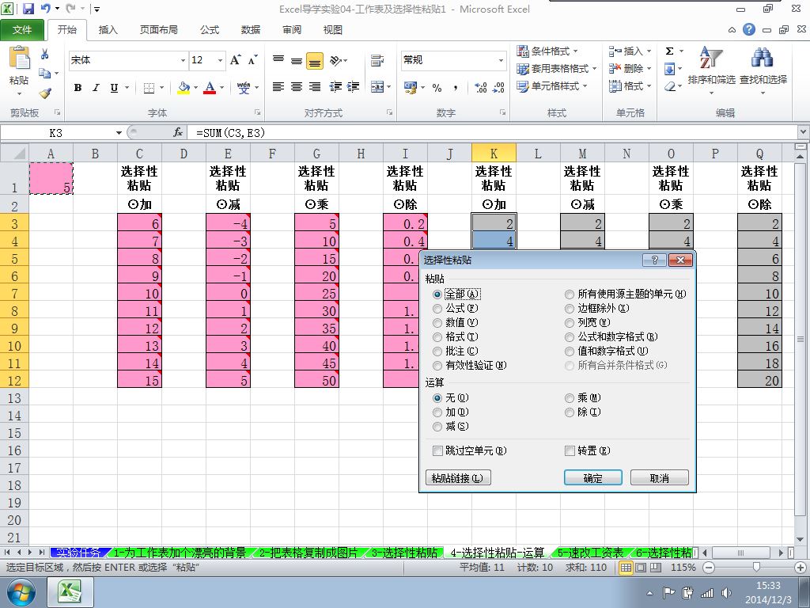The image size is (810, 608).
Task: Apply Underline formatting
Action: click(114, 88)
